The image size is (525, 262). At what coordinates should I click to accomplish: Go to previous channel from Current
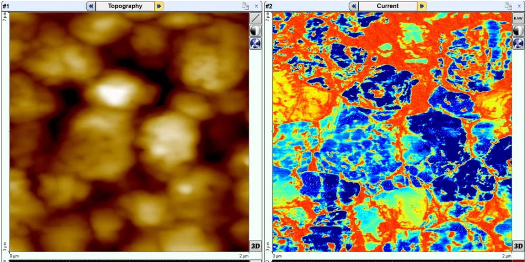354,6
